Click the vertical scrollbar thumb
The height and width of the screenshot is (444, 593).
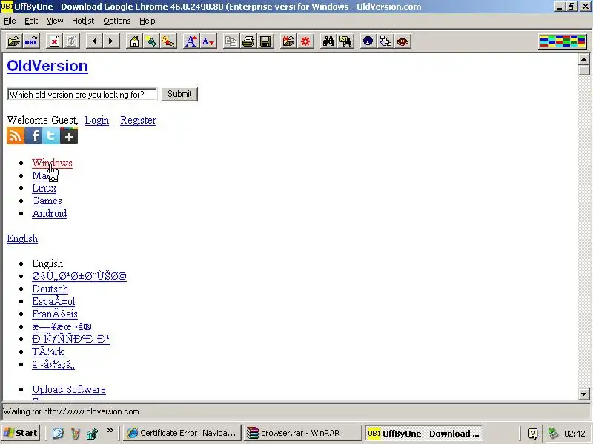583,70
